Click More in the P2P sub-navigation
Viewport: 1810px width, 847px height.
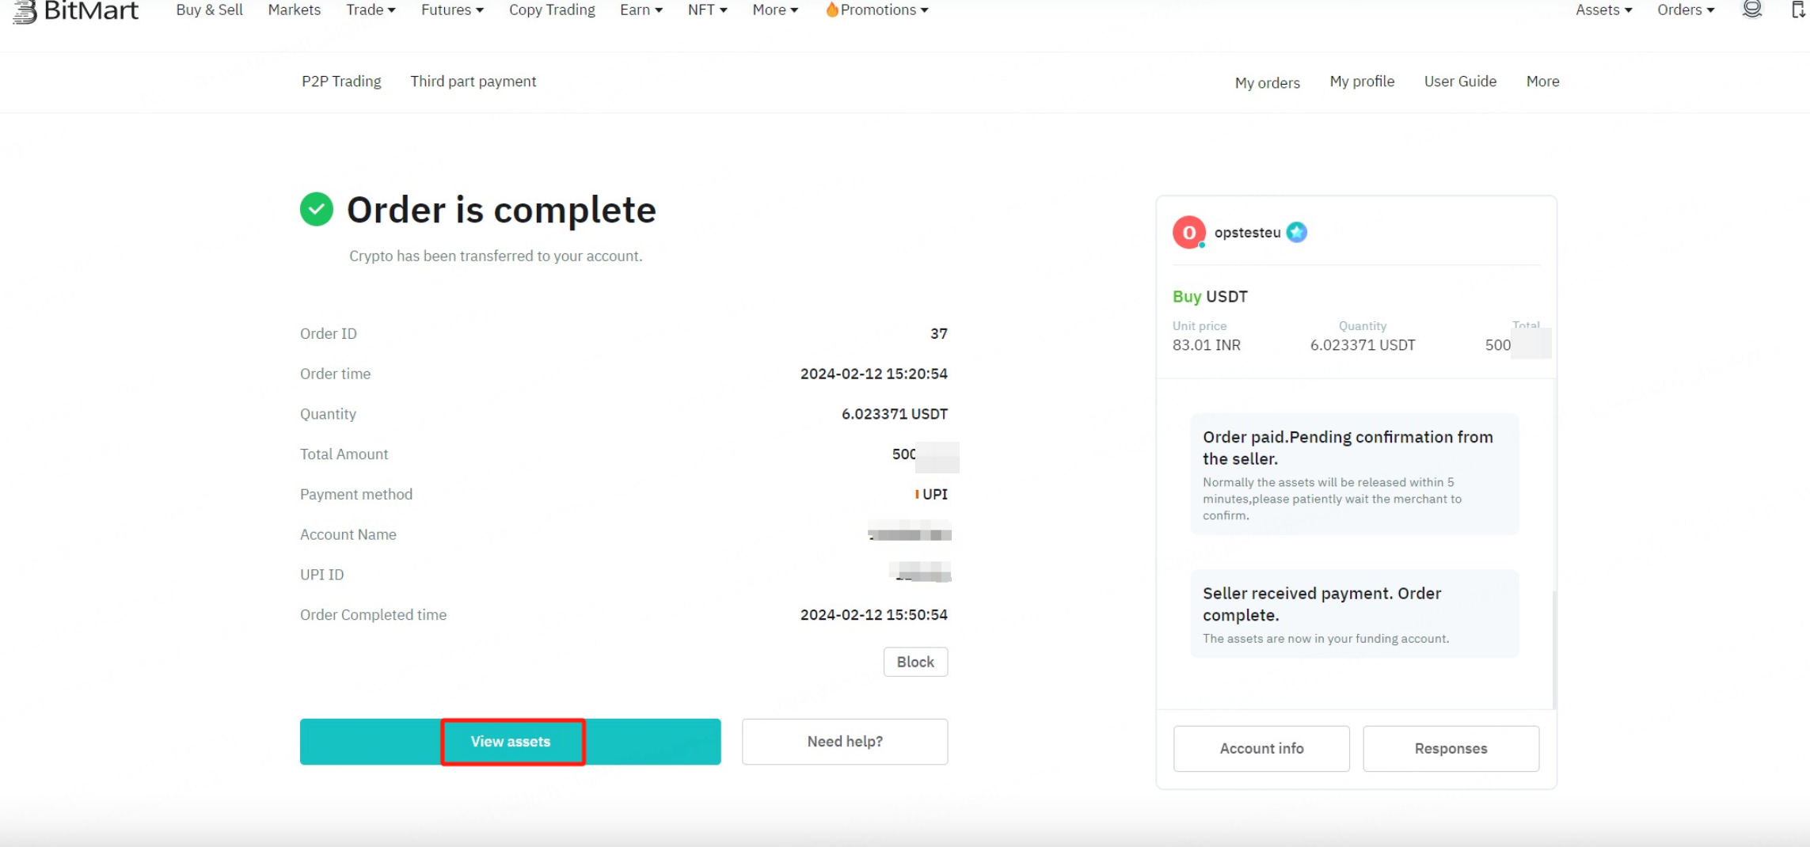[1542, 82]
